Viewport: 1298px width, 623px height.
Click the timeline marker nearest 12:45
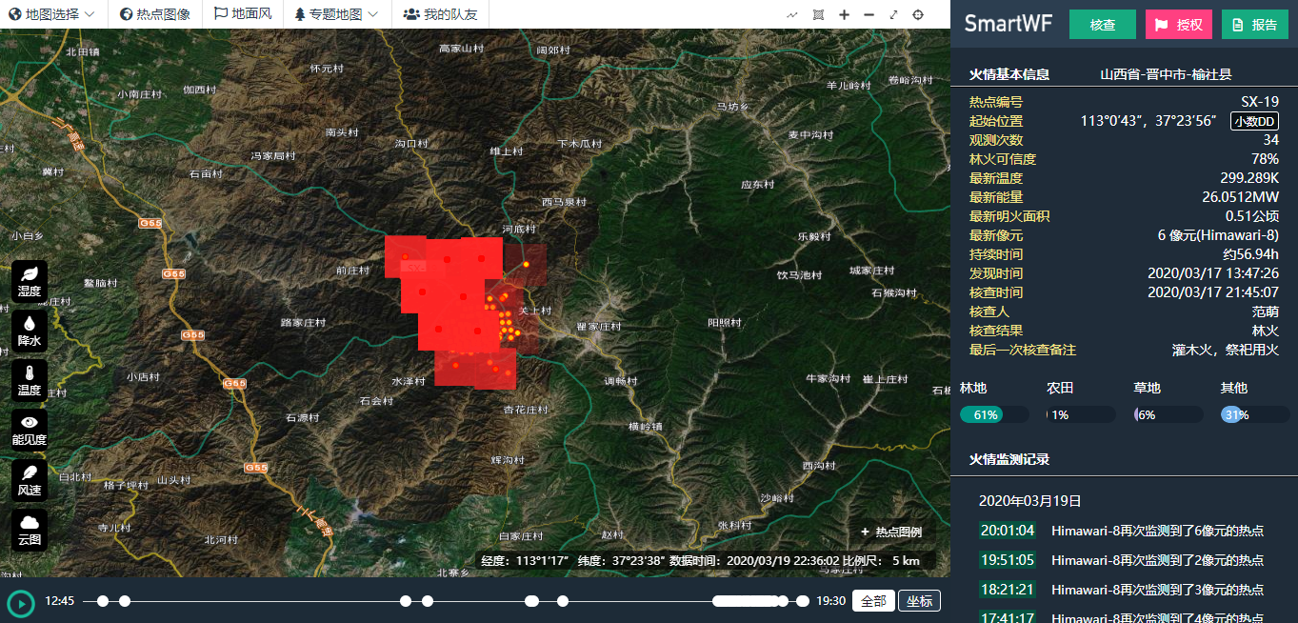103,601
